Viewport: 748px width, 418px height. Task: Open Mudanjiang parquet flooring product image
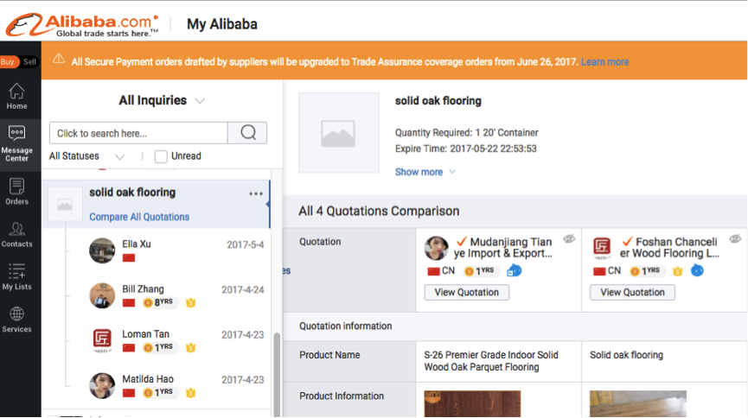(x=472, y=403)
